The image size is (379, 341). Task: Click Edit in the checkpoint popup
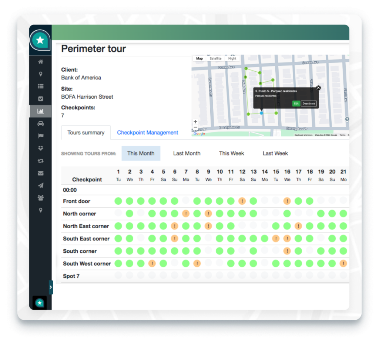pyautogui.click(x=296, y=103)
